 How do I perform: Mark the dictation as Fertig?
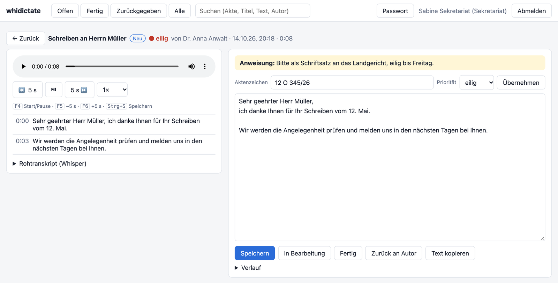(348, 253)
